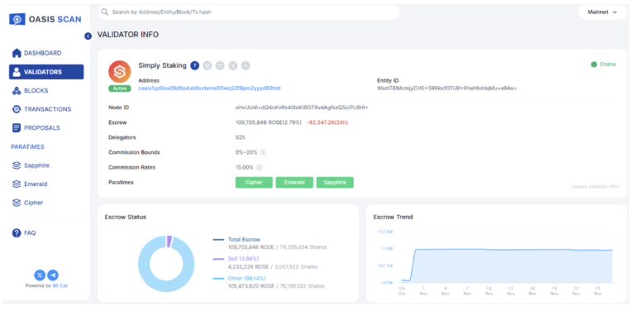Image resolution: width=635 pixels, height=311 pixels.
Task: Click the green Online status indicator
Action: [x=604, y=65]
